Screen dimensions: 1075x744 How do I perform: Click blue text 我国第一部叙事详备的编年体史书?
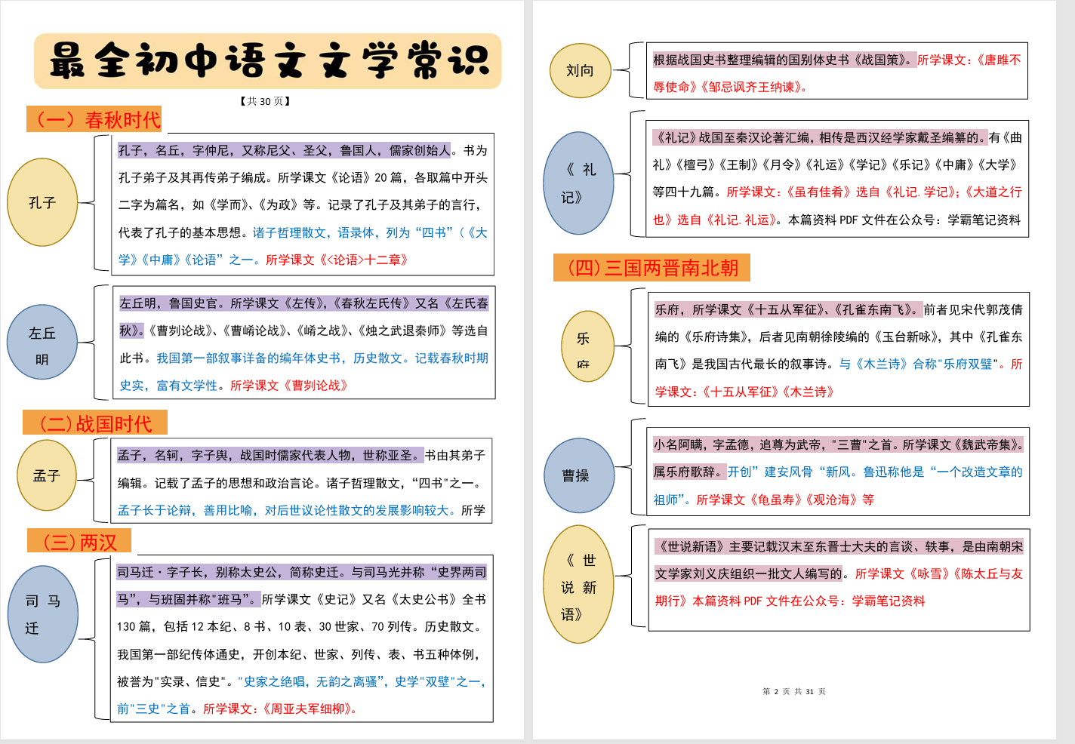[251, 358]
